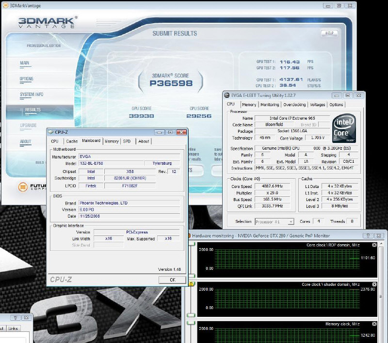Close the Core clock shader domain graph
388x343 pixels.
click(374, 284)
